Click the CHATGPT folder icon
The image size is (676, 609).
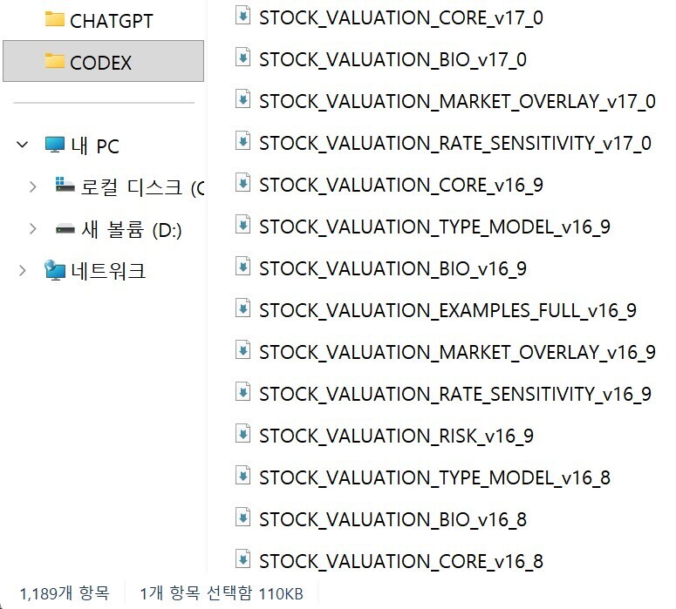pyautogui.click(x=55, y=19)
